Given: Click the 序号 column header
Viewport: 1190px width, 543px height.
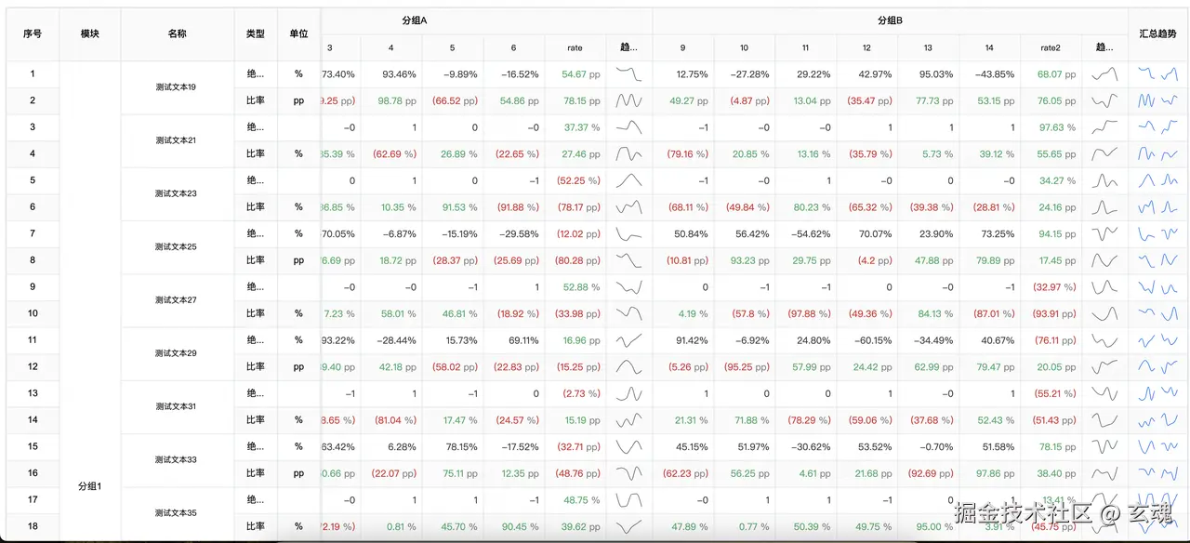Looking at the screenshot, I should coord(33,33).
